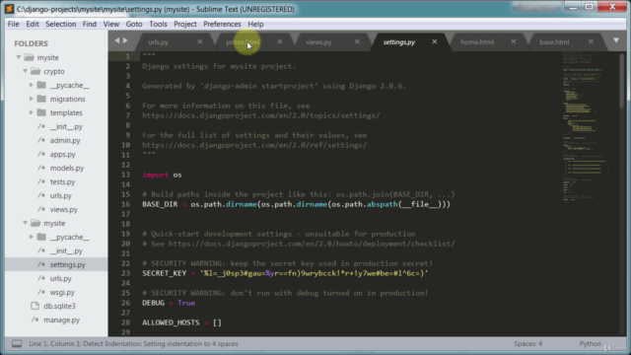631x355 pixels.
Task: Click the db.sqlite3 file icon
Action: click(x=35, y=306)
